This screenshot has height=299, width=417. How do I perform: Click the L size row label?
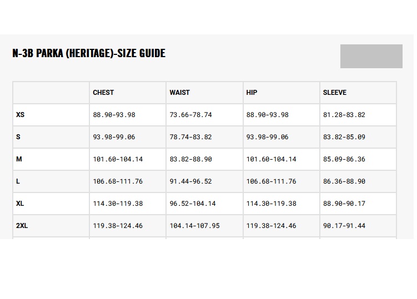click(x=18, y=181)
